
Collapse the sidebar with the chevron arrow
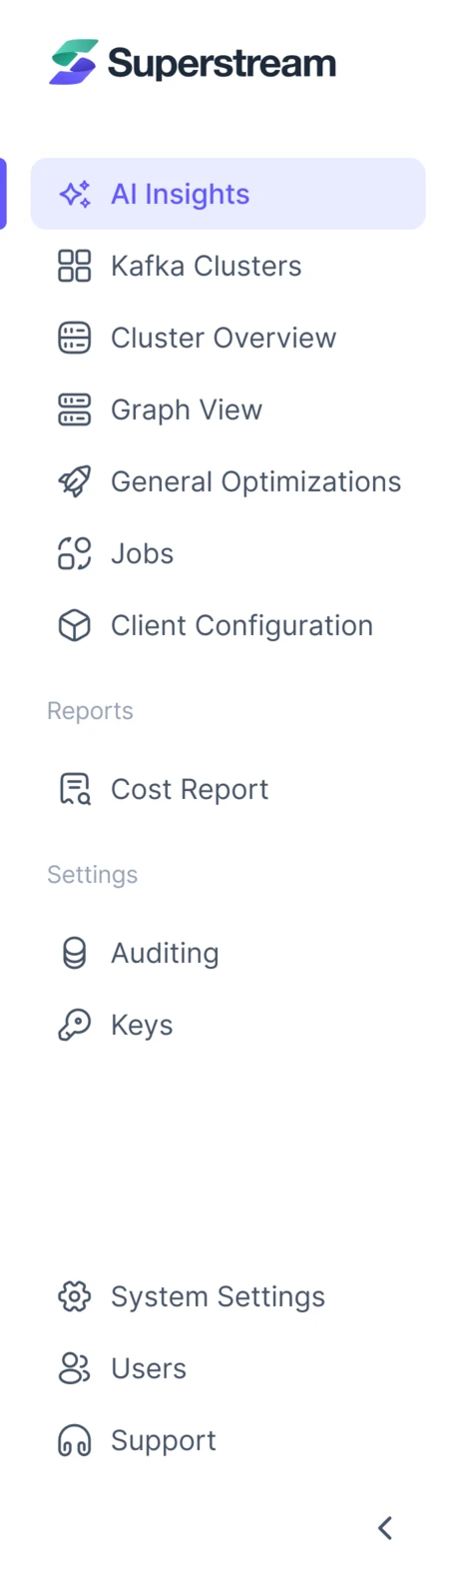(x=385, y=1527)
